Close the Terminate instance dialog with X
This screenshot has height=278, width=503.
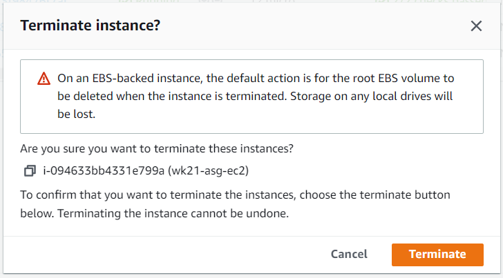(x=476, y=26)
